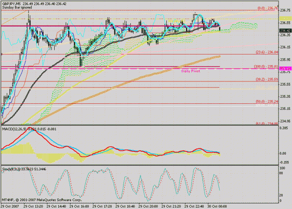Click 236.35 on the price axis

click(x=285, y=35)
